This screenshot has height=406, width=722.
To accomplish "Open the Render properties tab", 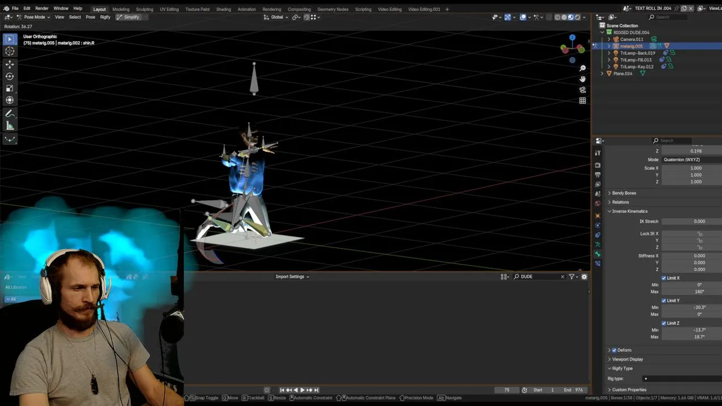I will 598,165.
